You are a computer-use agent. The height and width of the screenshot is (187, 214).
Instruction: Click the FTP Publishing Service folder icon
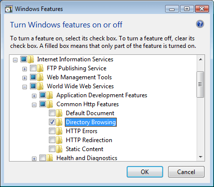pyautogui.click(x=40, y=68)
